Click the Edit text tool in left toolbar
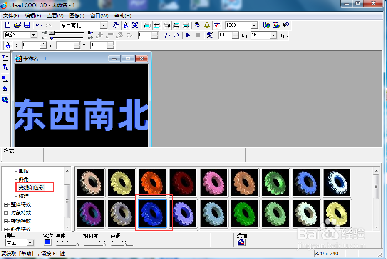Screen dimensions: 387x259 pos(5,67)
